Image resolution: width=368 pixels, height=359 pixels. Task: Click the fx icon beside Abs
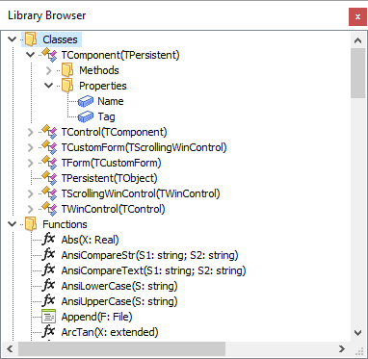coord(49,240)
